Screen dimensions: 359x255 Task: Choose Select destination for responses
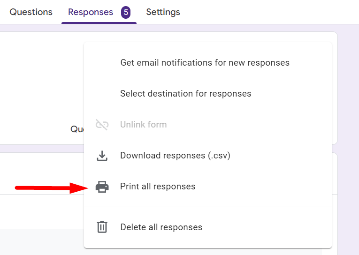coord(185,94)
